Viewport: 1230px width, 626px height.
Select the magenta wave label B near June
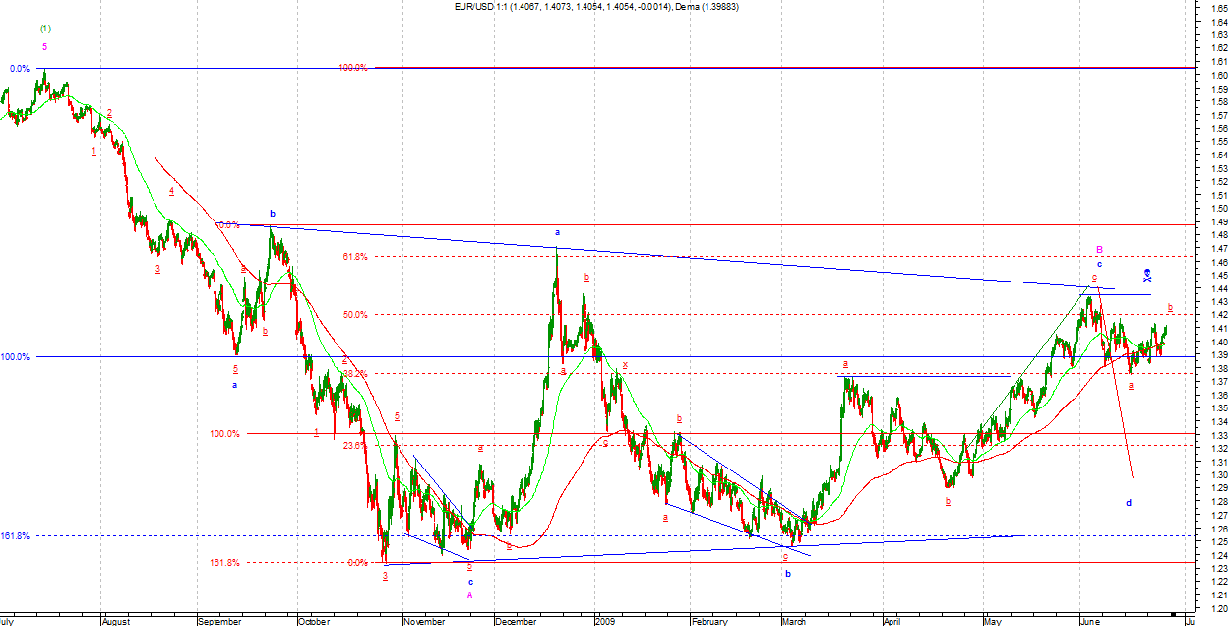pos(1099,250)
